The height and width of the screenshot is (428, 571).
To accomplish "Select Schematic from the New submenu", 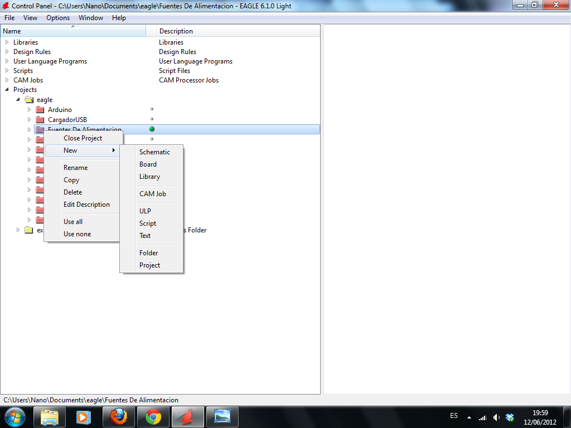I will pos(154,152).
